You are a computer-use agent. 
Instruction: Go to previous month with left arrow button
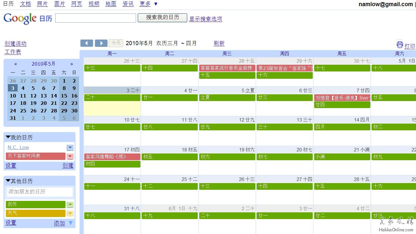pyautogui.click(x=87, y=43)
